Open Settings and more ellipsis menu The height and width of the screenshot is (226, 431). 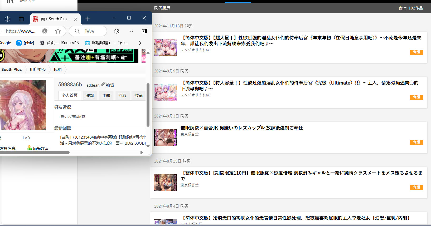pos(131,31)
